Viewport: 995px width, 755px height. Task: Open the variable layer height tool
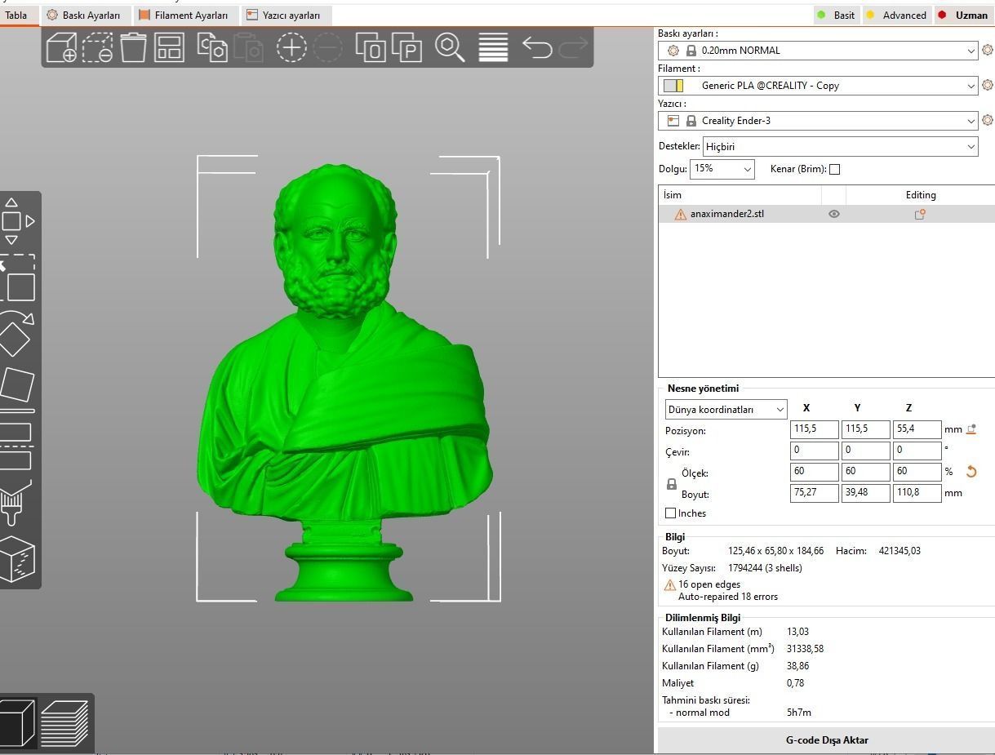click(493, 47)
